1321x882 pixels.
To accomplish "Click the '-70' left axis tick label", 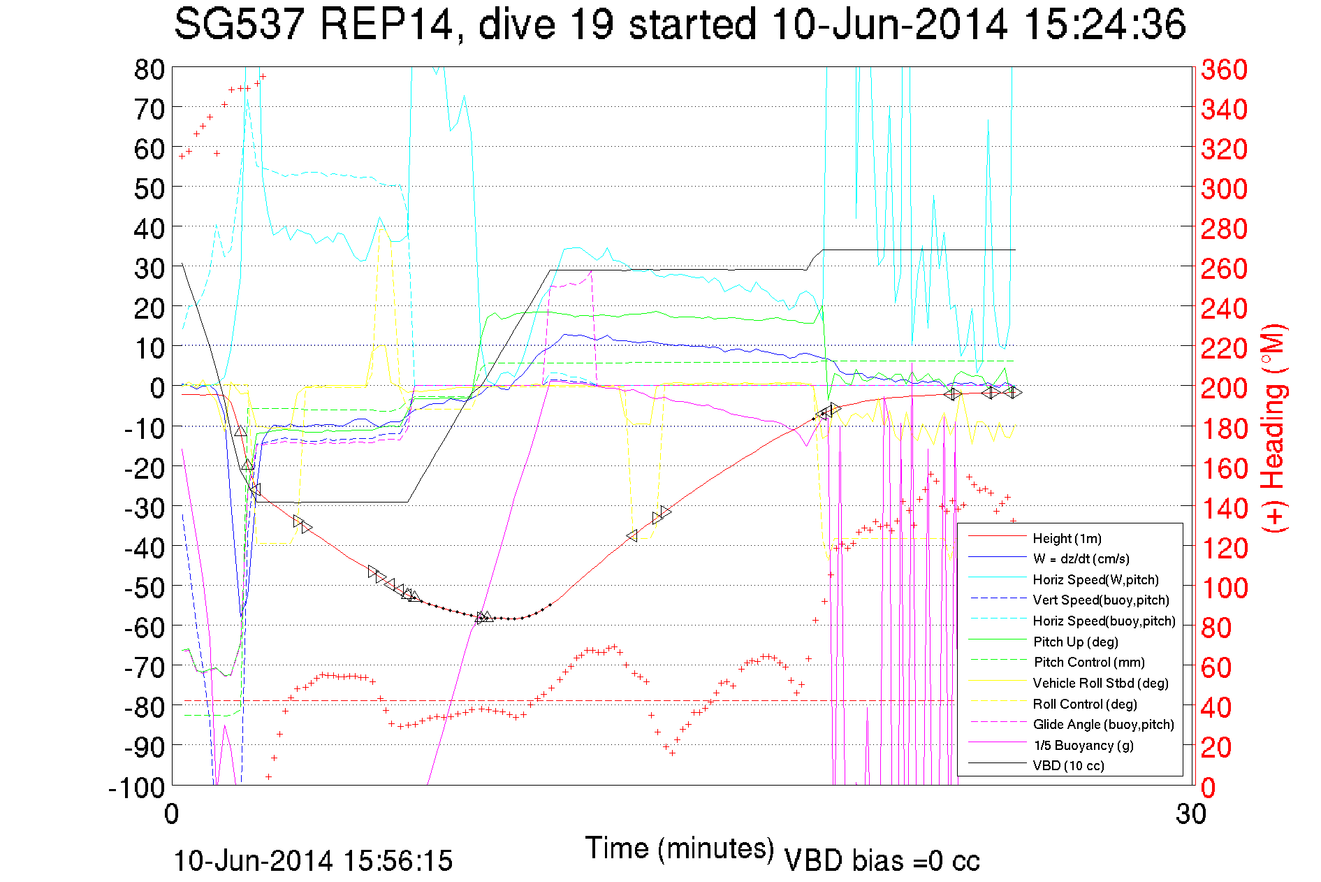I will click(x=145, y=667).
